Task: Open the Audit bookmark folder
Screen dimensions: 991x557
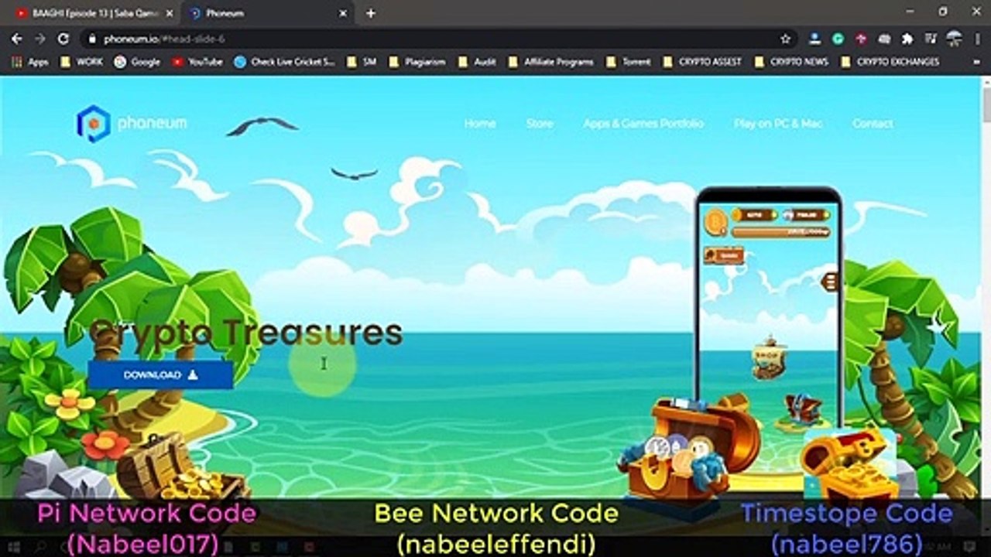Action: click(477, 62)
